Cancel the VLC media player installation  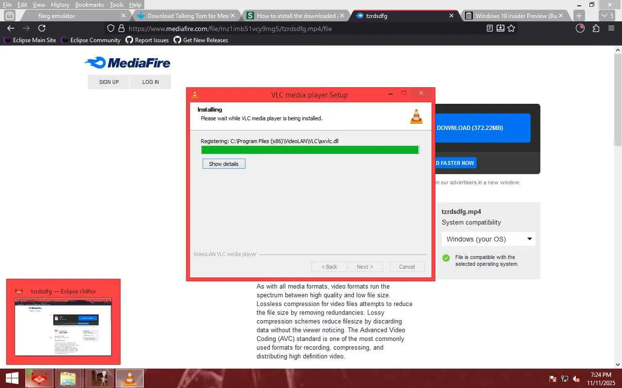click(407, 267)
